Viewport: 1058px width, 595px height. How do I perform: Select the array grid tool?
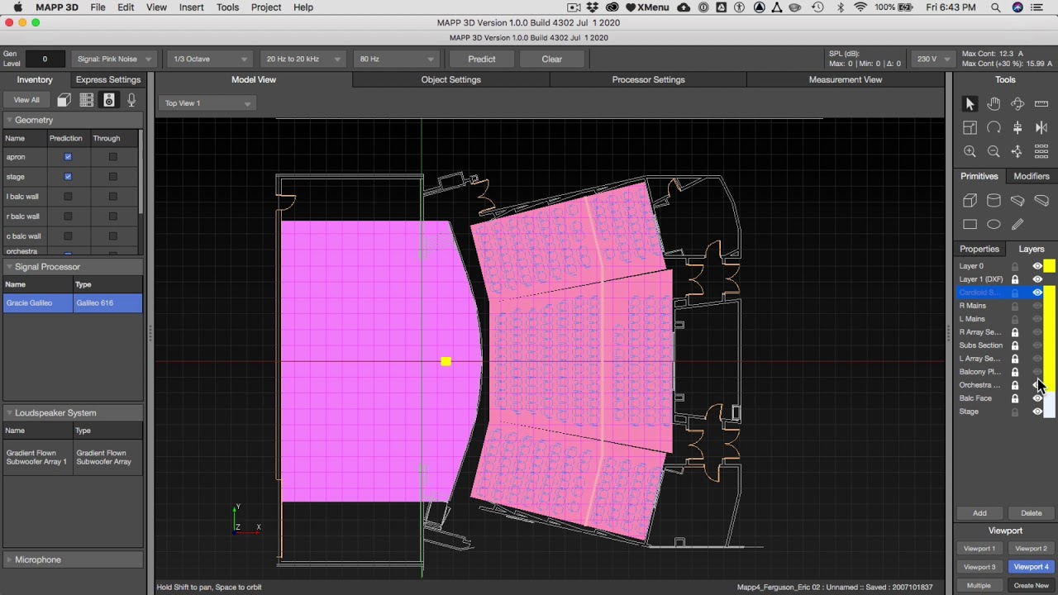[x=1041, y=151]
